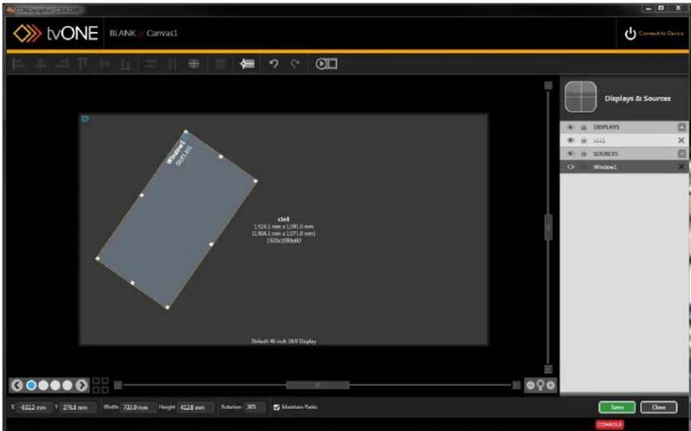Toggle the grid crosshair toolbar icon
The width and height of the screenshot is (691, 431).
tap(194, 65)
